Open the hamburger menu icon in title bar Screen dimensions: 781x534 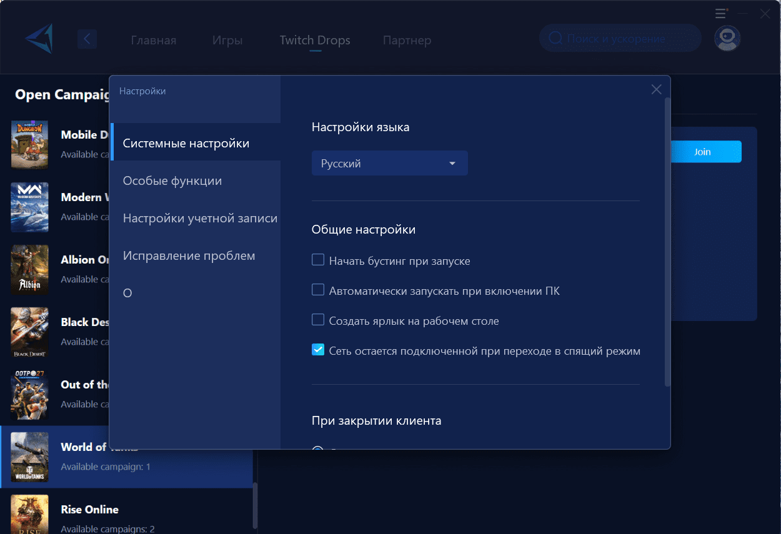tap(721, 13)
